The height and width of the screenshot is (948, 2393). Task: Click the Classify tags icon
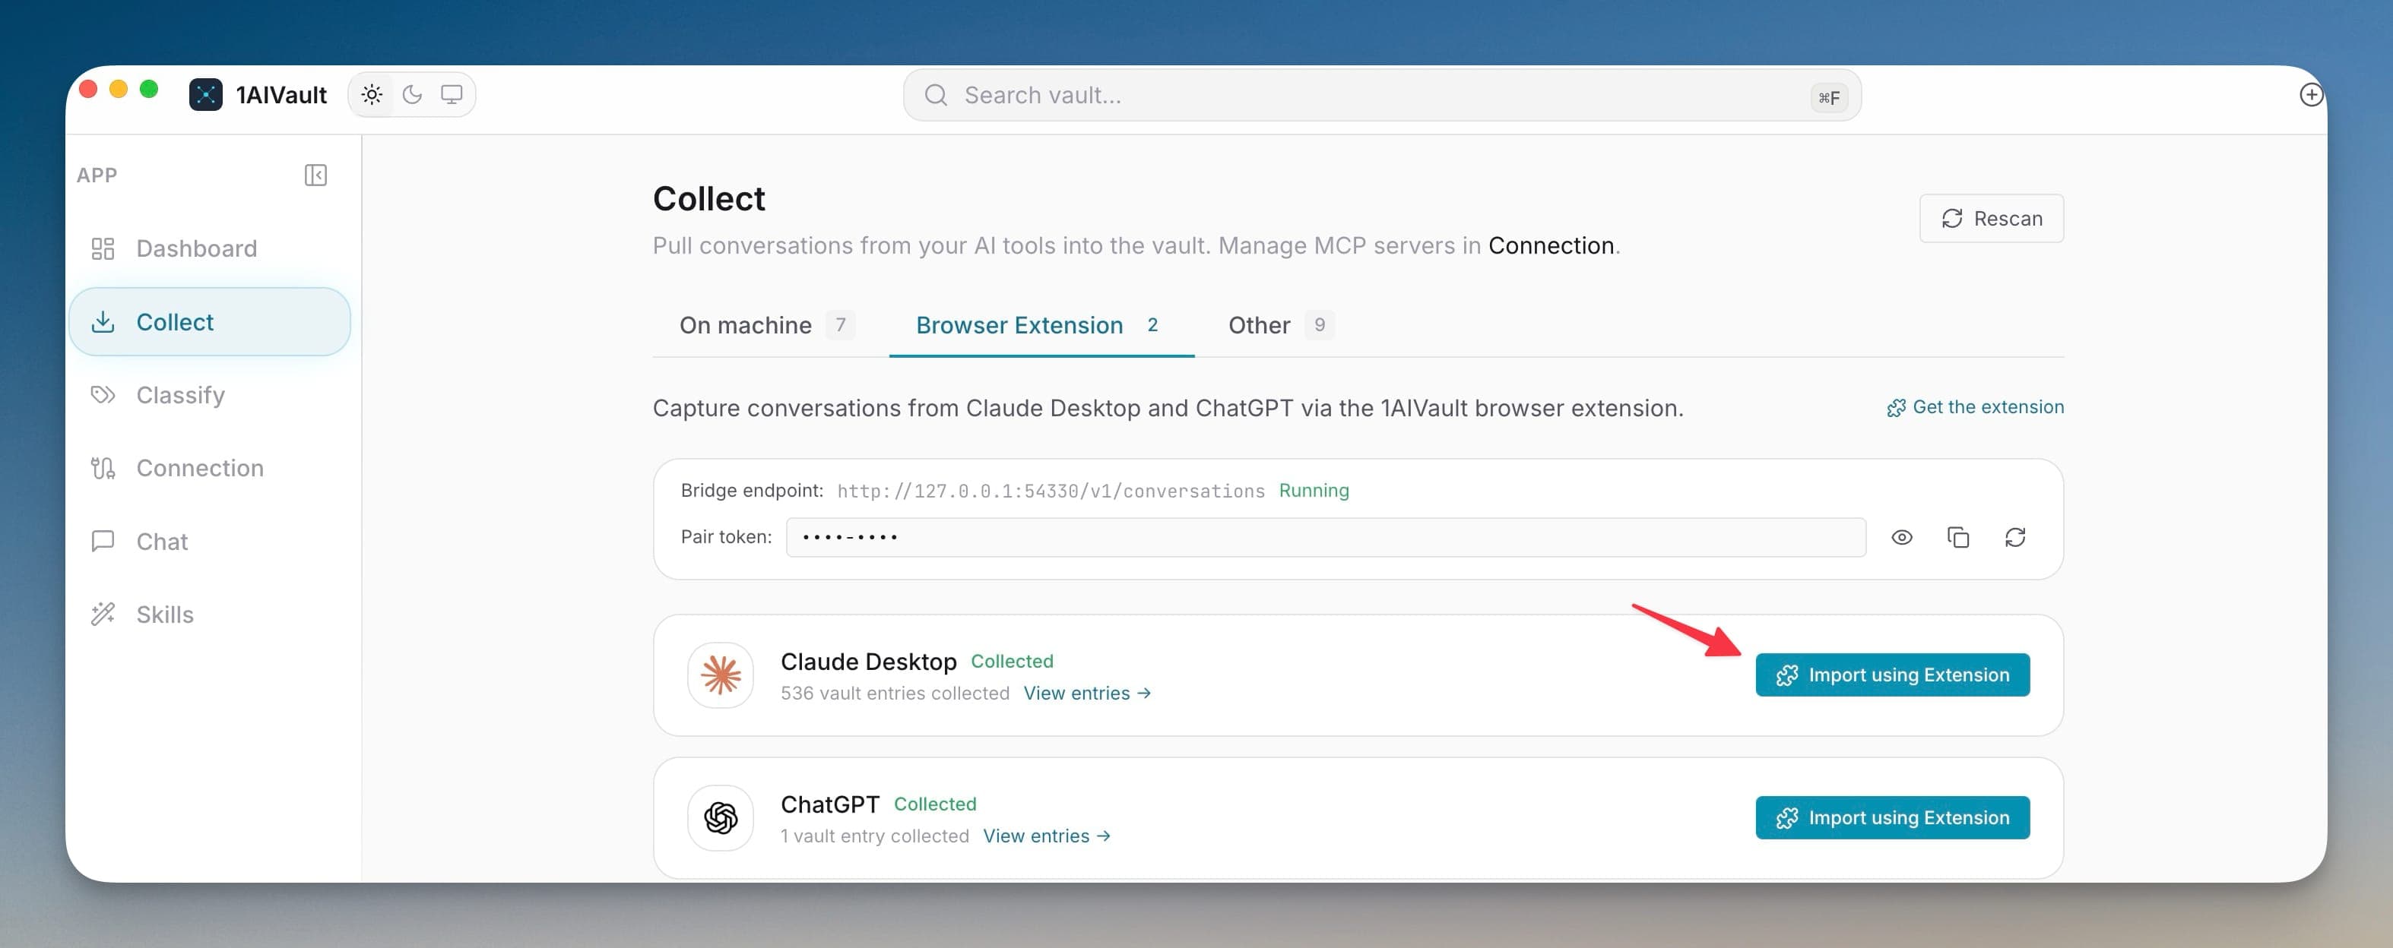[103, 396]
